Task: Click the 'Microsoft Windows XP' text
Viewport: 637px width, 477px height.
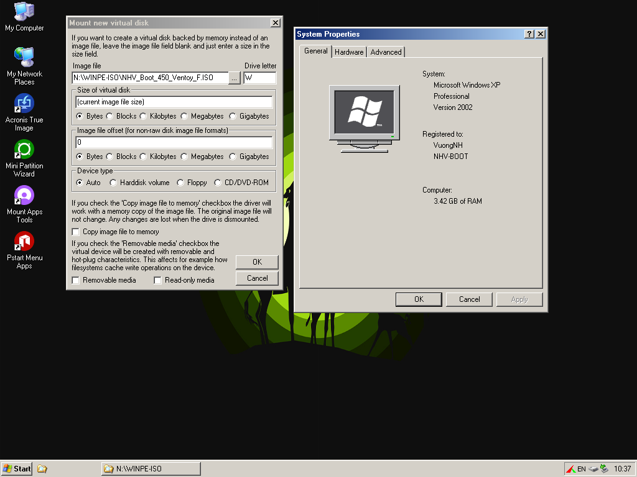Action: (x=467, y=85)
